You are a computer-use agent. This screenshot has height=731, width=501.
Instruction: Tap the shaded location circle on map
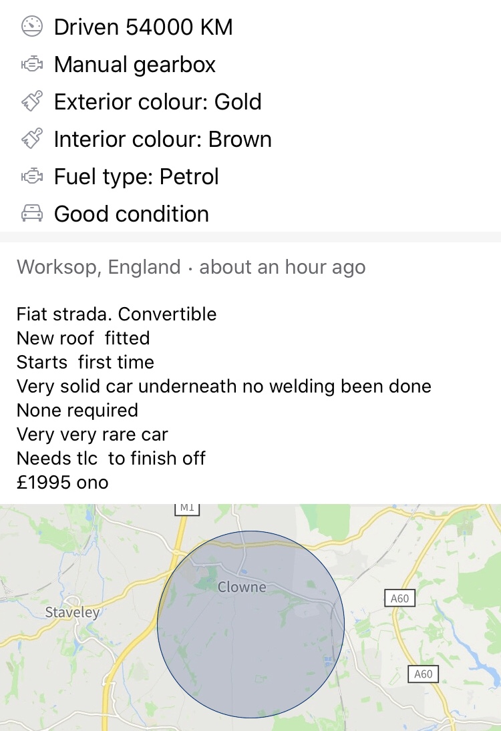(x=251, y=624)
